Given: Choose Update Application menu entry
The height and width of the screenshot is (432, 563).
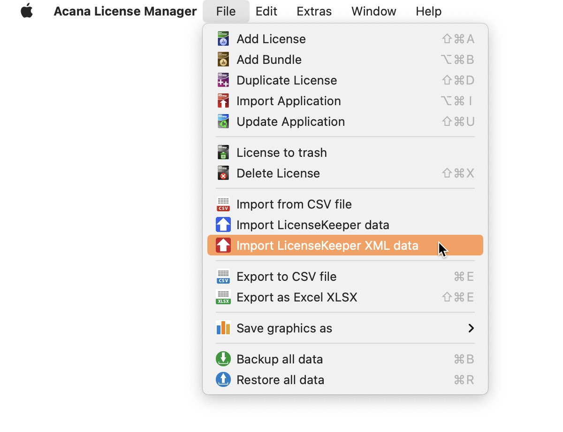Looking at the screenshot, I should [x=345, y=122].
